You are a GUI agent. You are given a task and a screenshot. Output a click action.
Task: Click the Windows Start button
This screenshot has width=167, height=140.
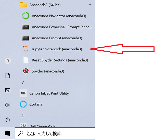click(x=7, y=133)
